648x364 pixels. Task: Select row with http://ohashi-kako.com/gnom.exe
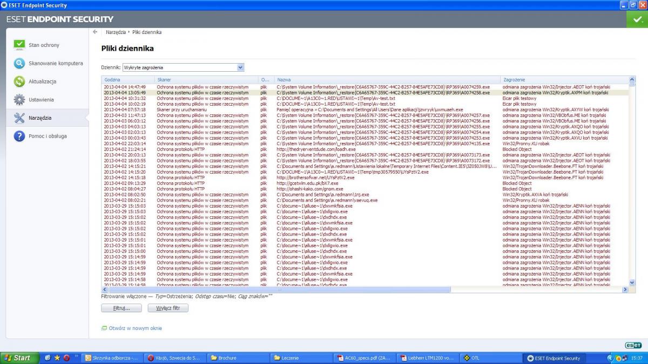click(365, 189)
